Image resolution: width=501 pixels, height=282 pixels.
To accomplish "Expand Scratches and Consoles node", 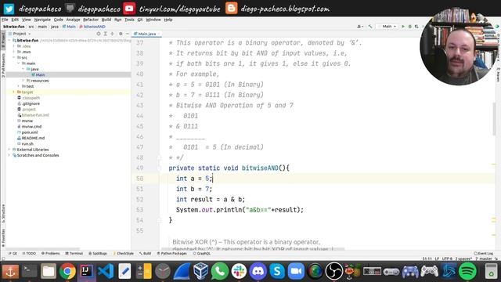I will (9, 155).
